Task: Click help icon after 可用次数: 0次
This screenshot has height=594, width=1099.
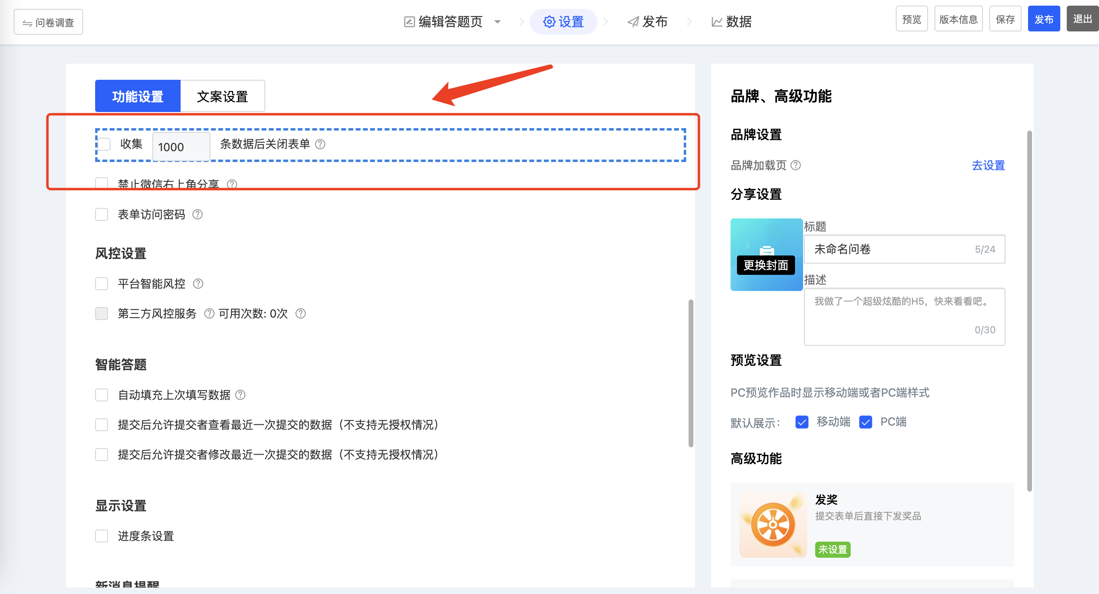Action: [x=301, y=314]
